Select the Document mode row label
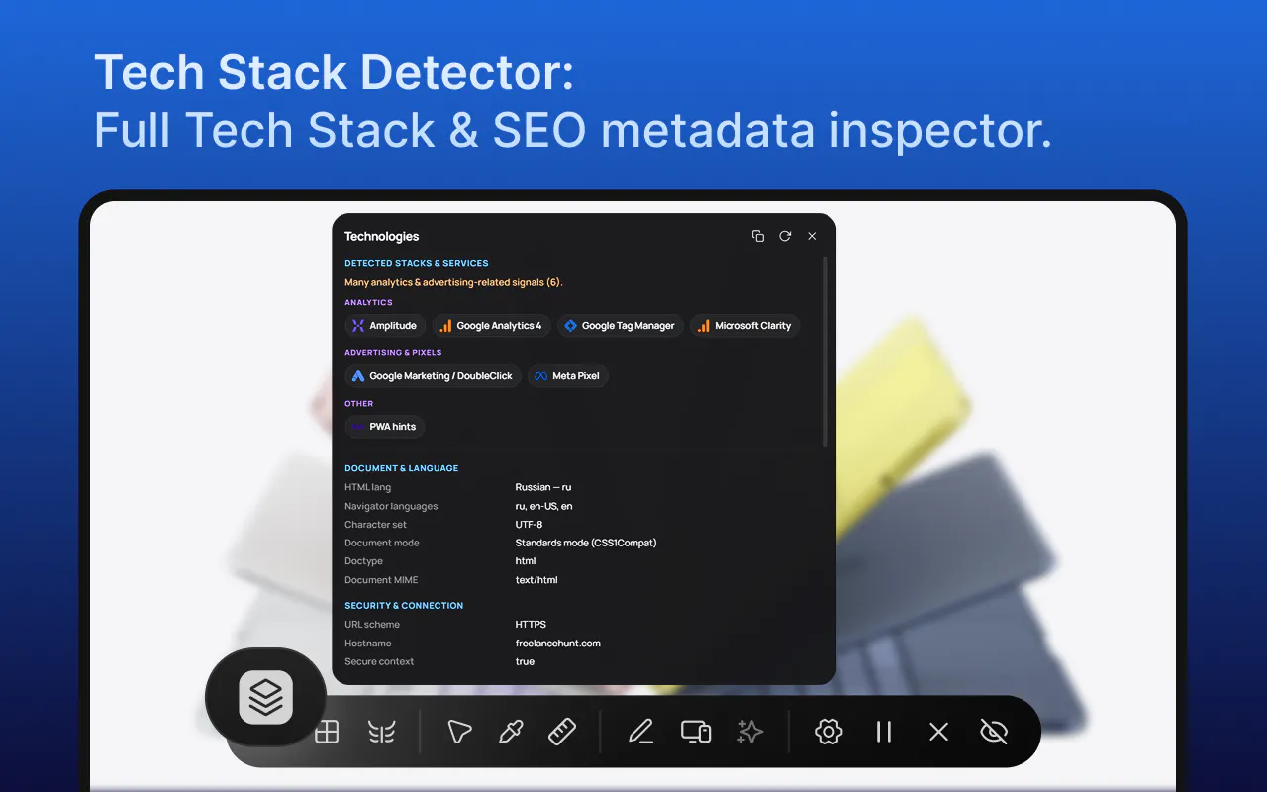 pyautogui.click(x=382, y=544)
